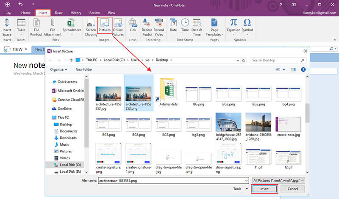Viewport: 339px width, 199px height.
Task: Open the view options dropdown arrow
Action: [284, 69]
